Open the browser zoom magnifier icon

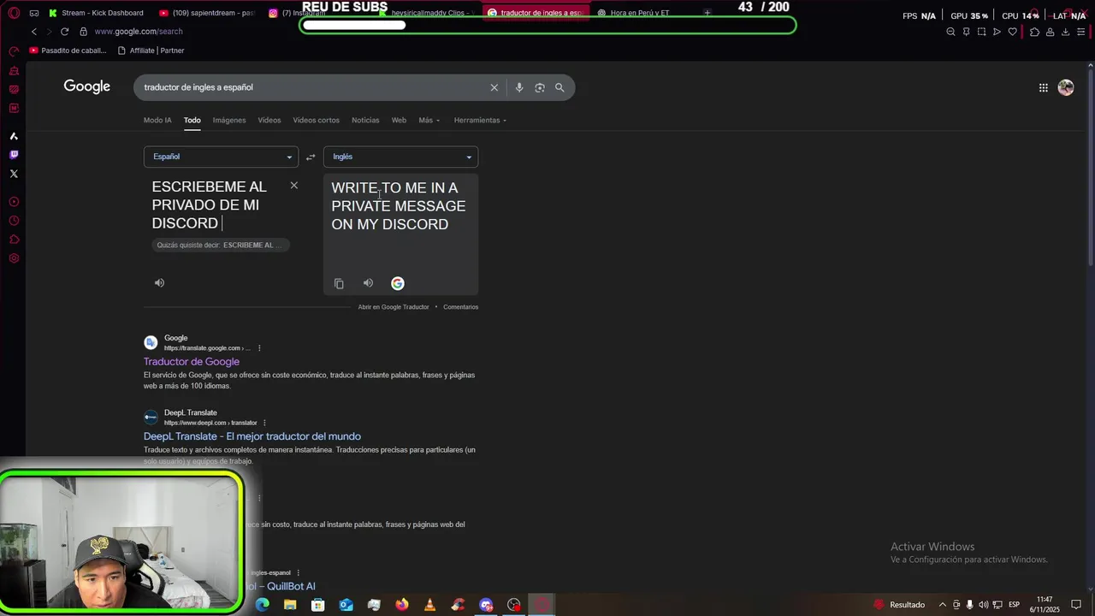(950, 32)
